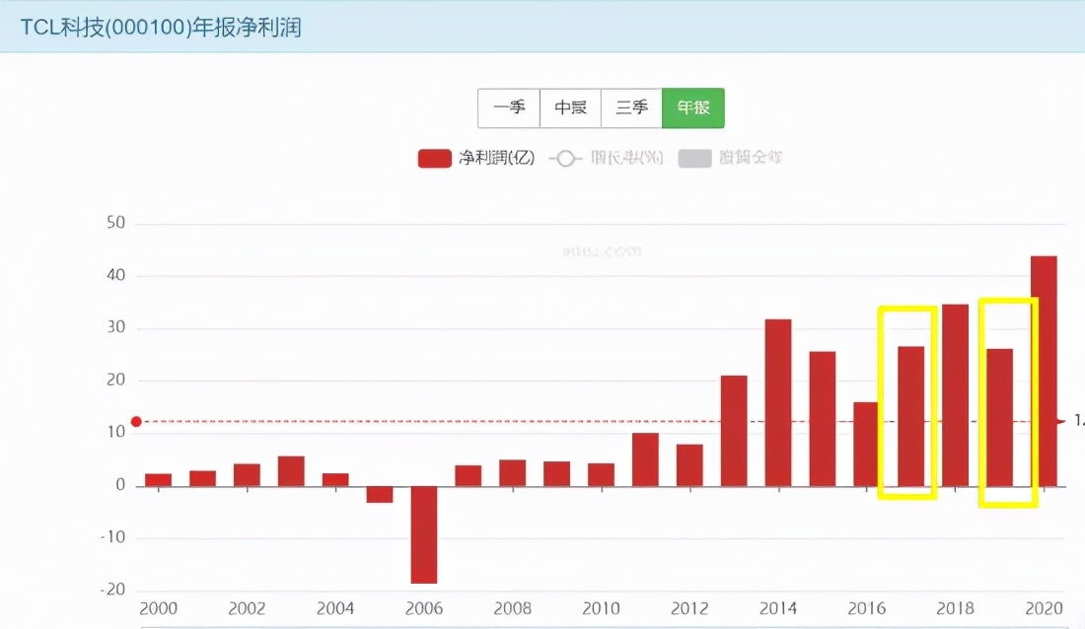Switch to the 一季 tab

(509, 108)
